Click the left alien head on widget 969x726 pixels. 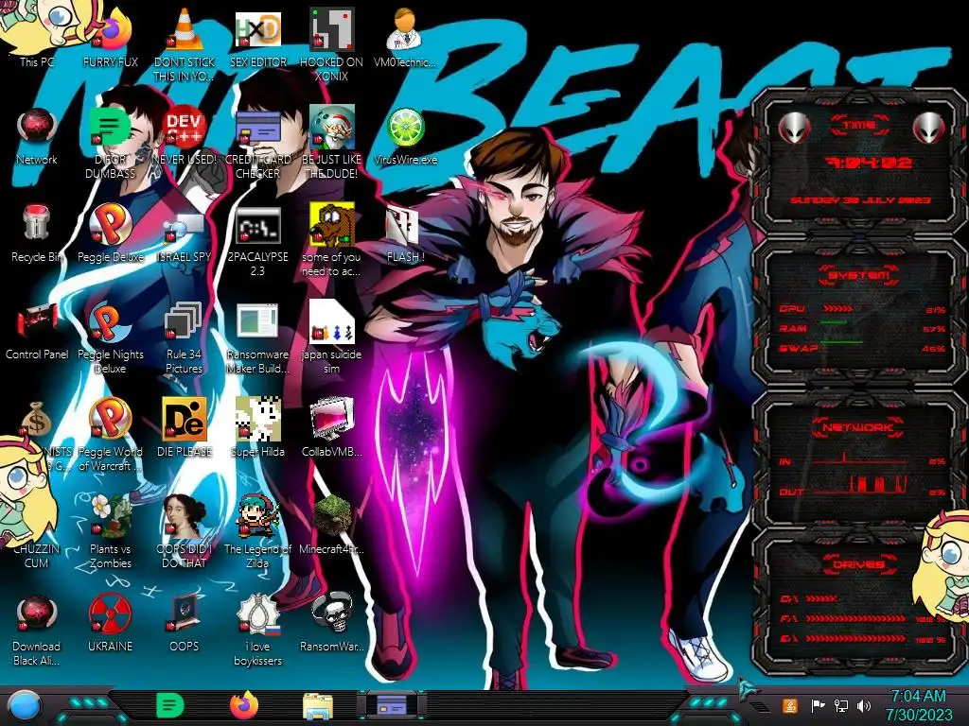794,128
